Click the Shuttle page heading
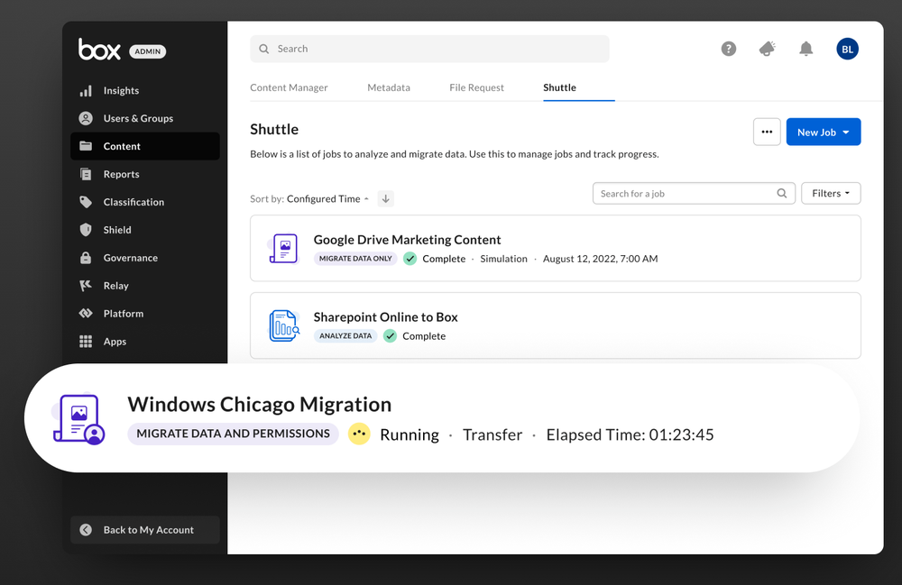 pos(274,129)
